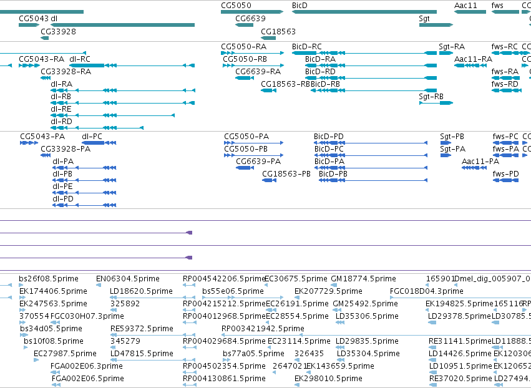
Task: Open the GM18774.5prime EST label
Action: point(363,279)
